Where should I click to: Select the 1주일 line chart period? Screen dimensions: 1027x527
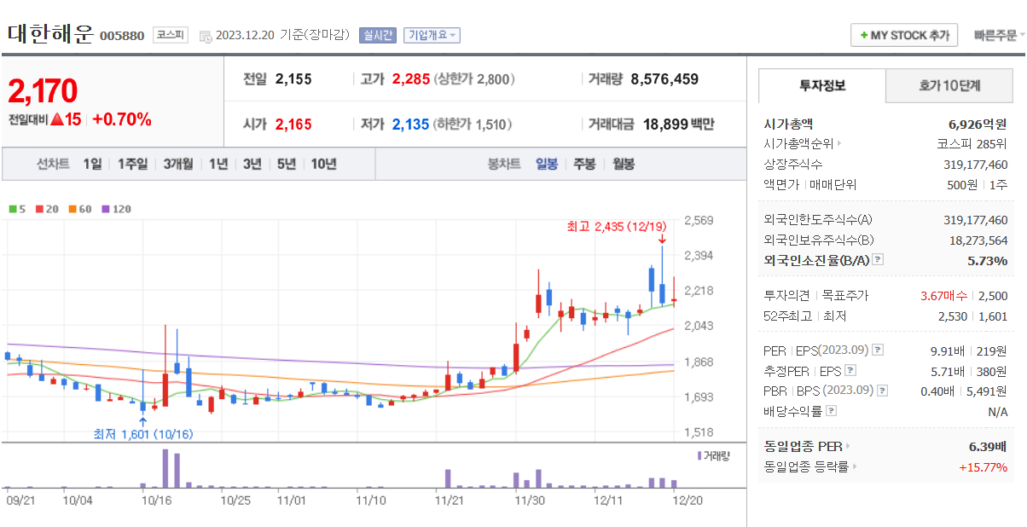(133, 164)
